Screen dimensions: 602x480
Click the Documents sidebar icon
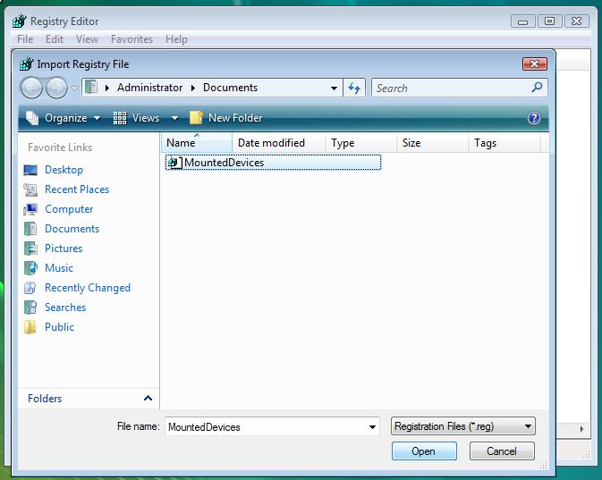coord(30,229)
